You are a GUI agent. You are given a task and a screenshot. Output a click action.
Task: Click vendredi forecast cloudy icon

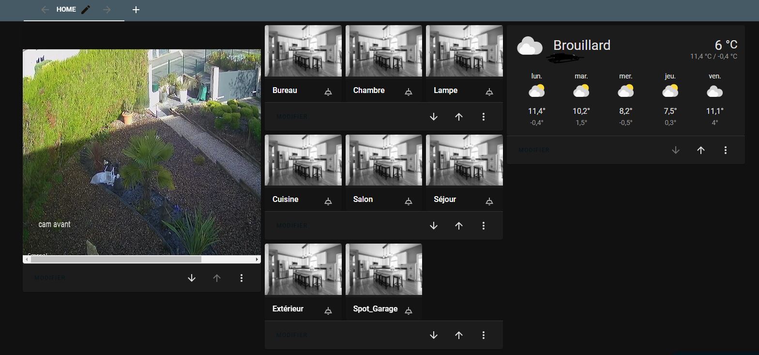click(715, 91)
